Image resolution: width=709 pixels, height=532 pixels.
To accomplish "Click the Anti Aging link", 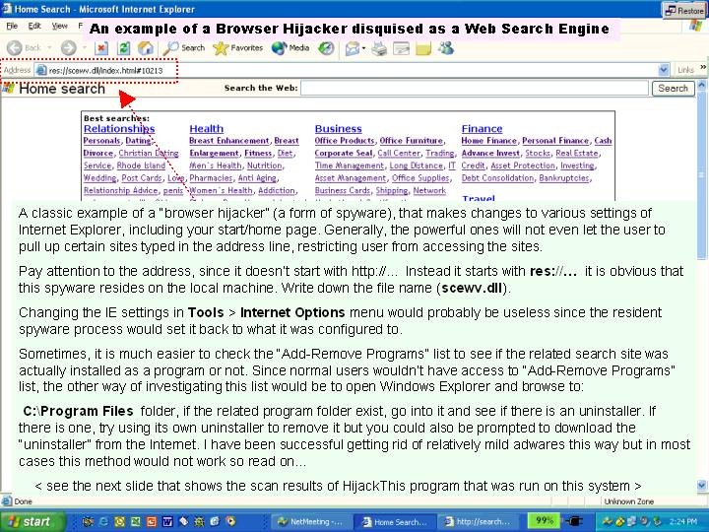I will tap(257, 178).
